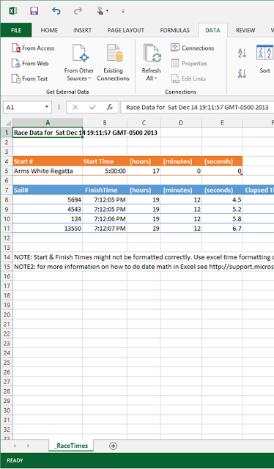Open the Name Box dropdown arrow
Image resolution: width=274 pixels, height=469 pixels.
click(47, 107)
